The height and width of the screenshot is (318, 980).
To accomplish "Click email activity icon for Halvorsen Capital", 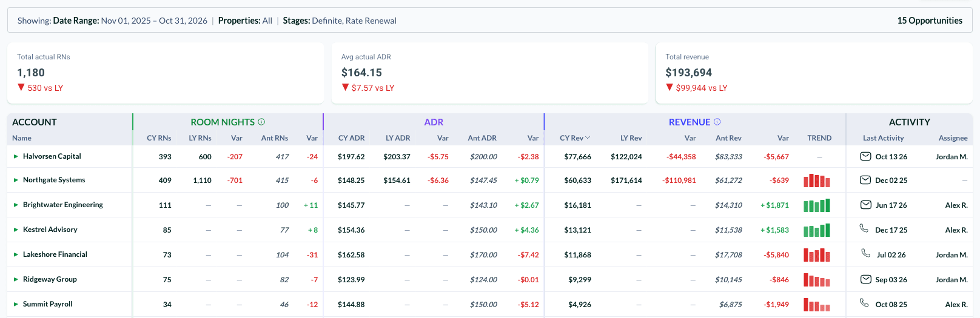I will 865,156.
